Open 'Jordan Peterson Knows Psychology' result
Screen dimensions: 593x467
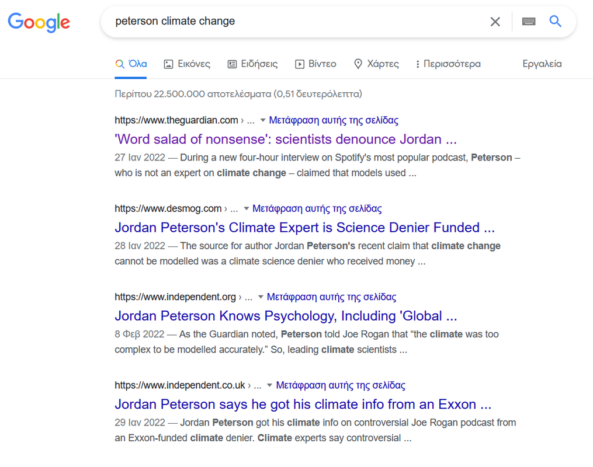(286, 316)
